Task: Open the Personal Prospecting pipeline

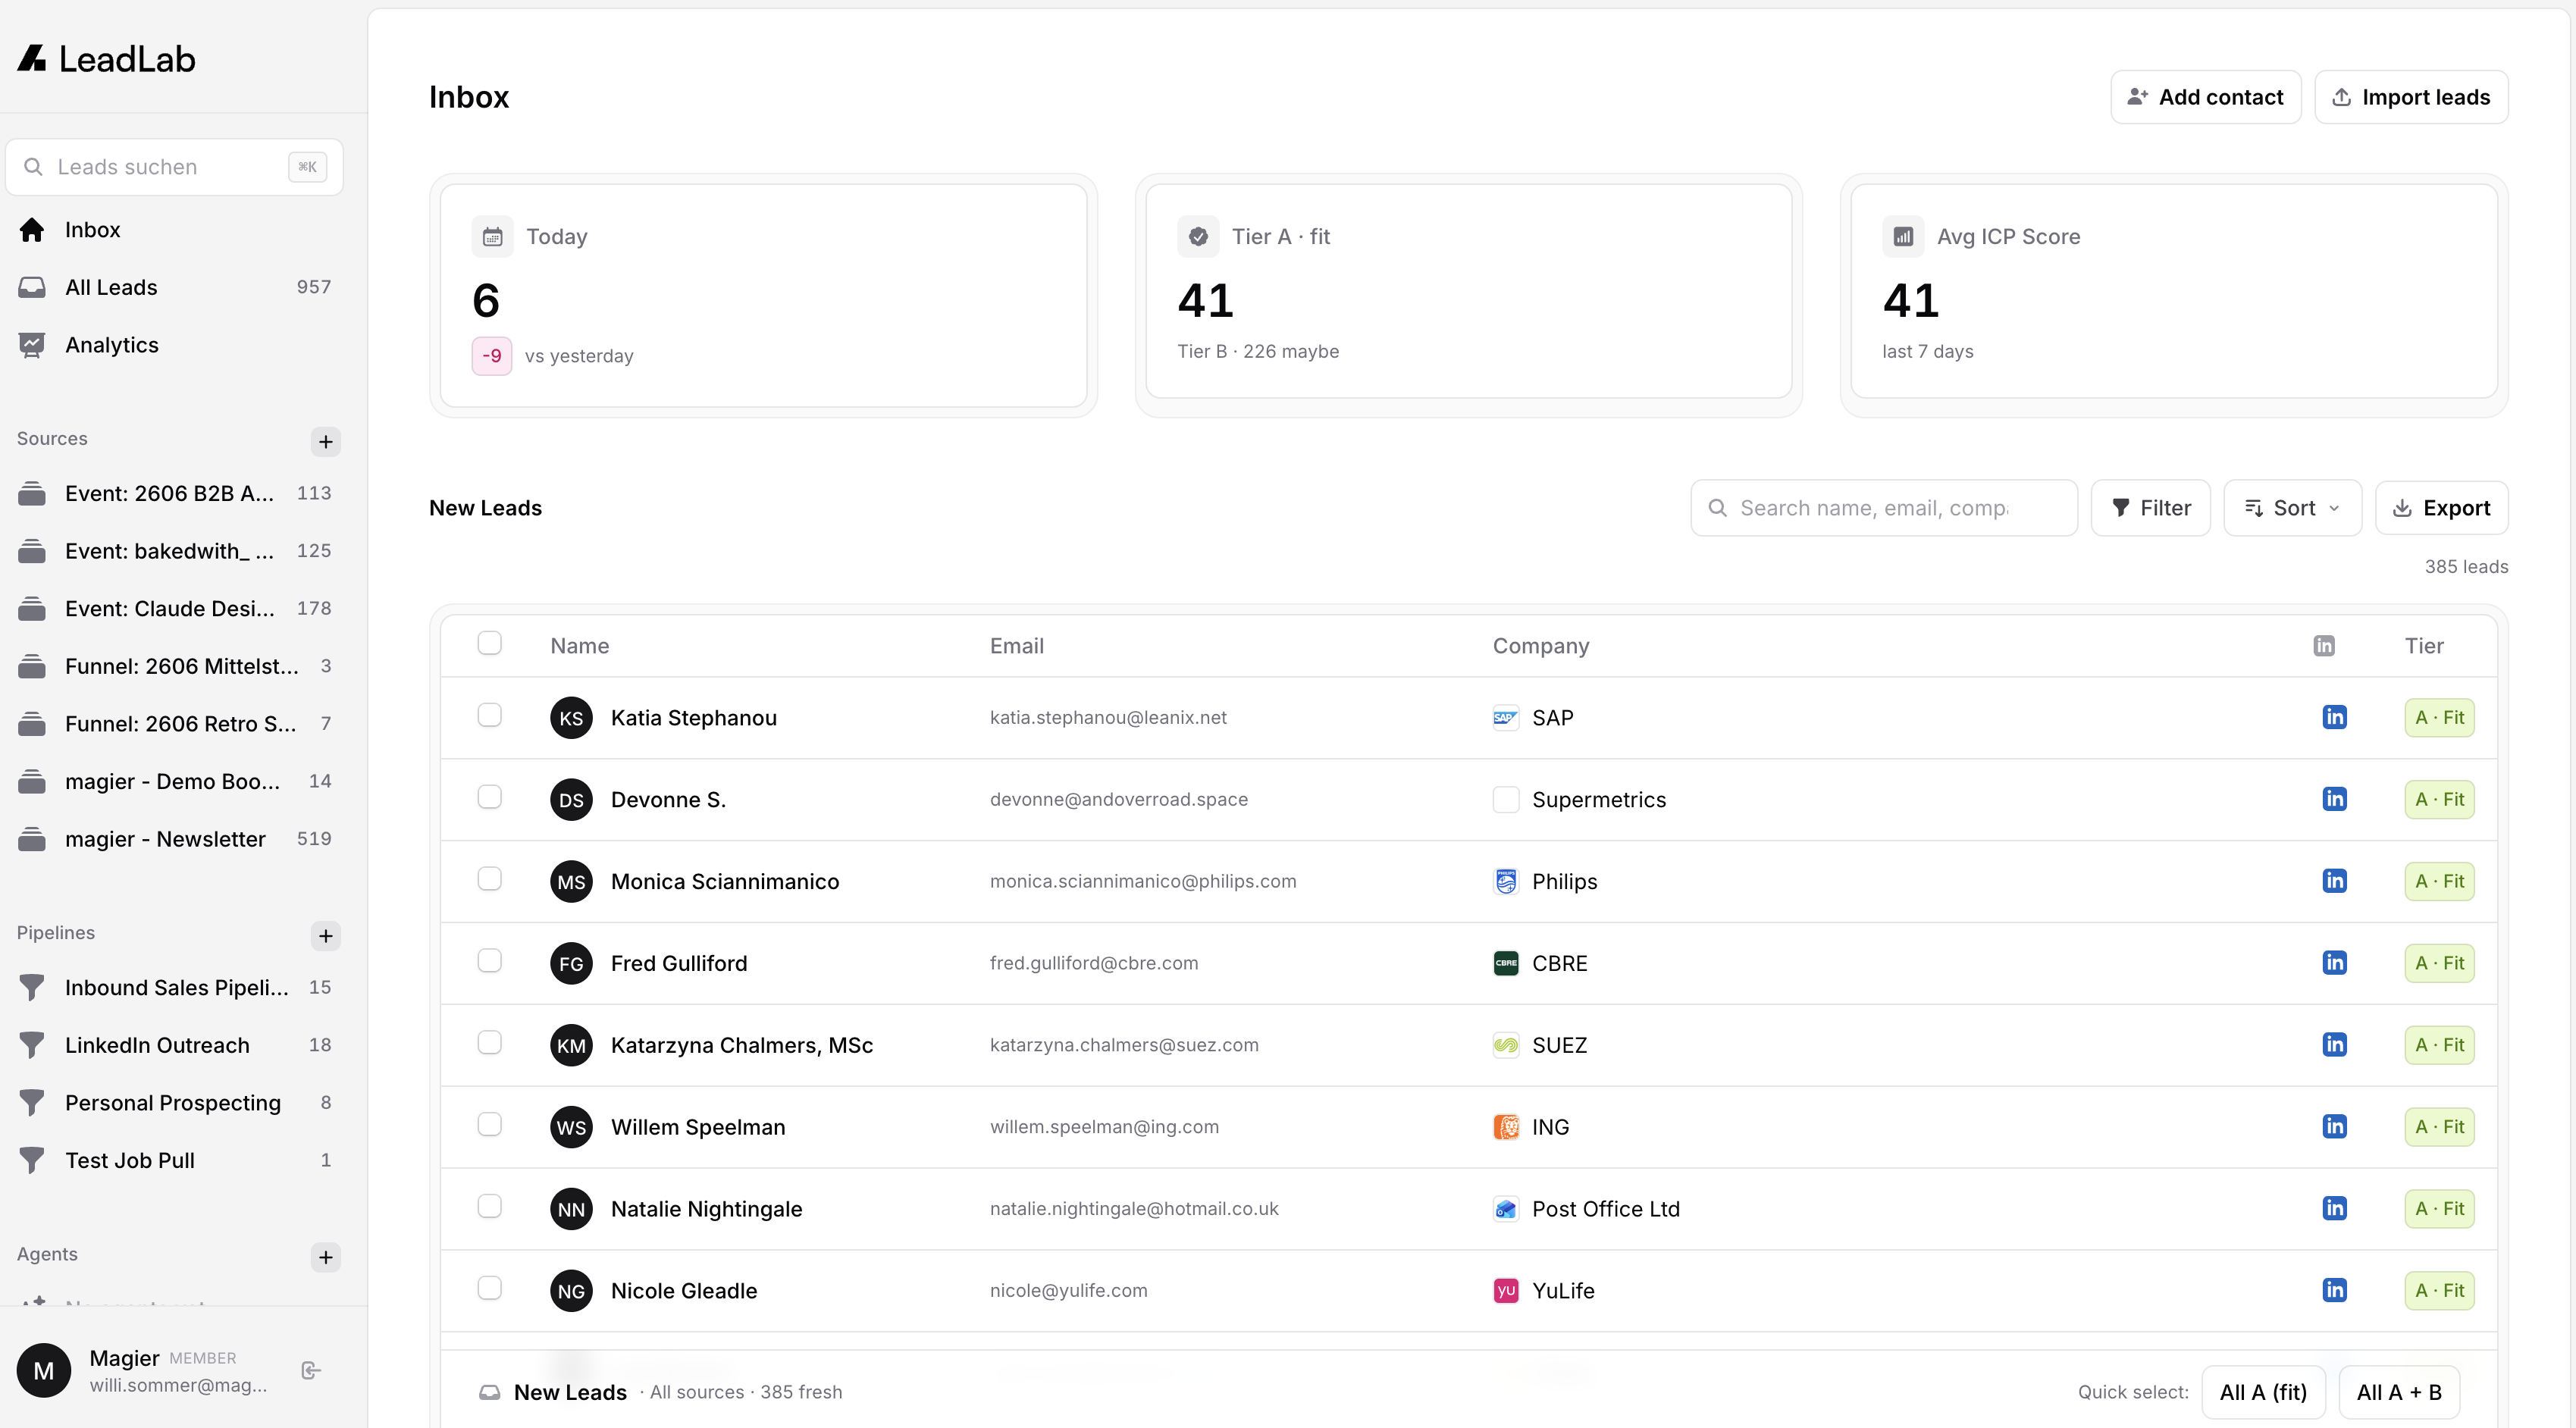Action: pyautogui.click(x=175, y=1103)
